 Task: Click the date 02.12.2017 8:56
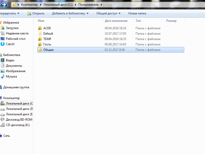point(115,50)
